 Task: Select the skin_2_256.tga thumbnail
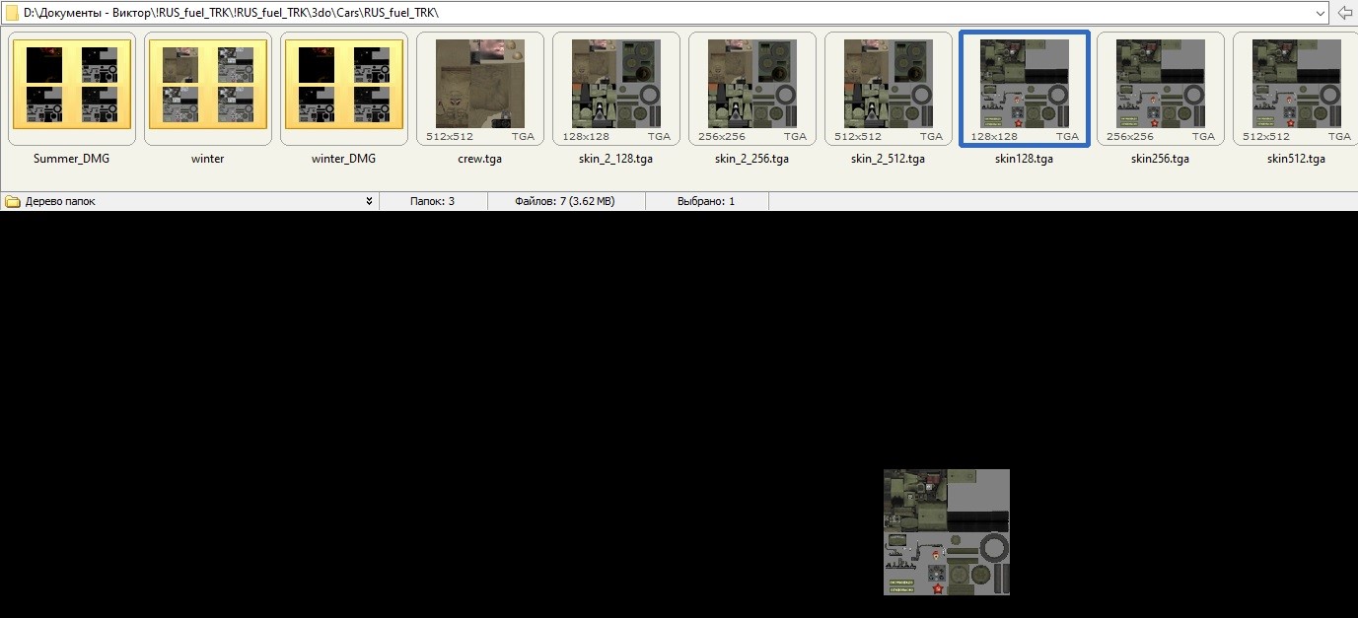[x=752, y=89]
